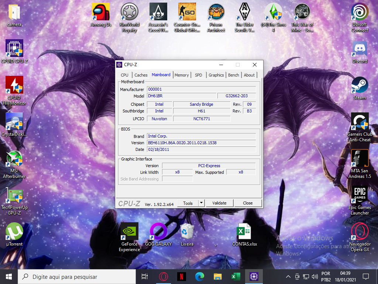This screenshot has width=378, height=284.
Task: Click the Manufacturer value 000001
Action: (201, 89)
